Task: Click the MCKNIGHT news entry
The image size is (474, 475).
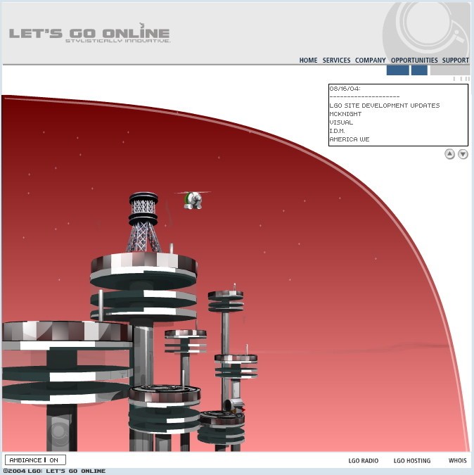Action: tap(345, 114)
